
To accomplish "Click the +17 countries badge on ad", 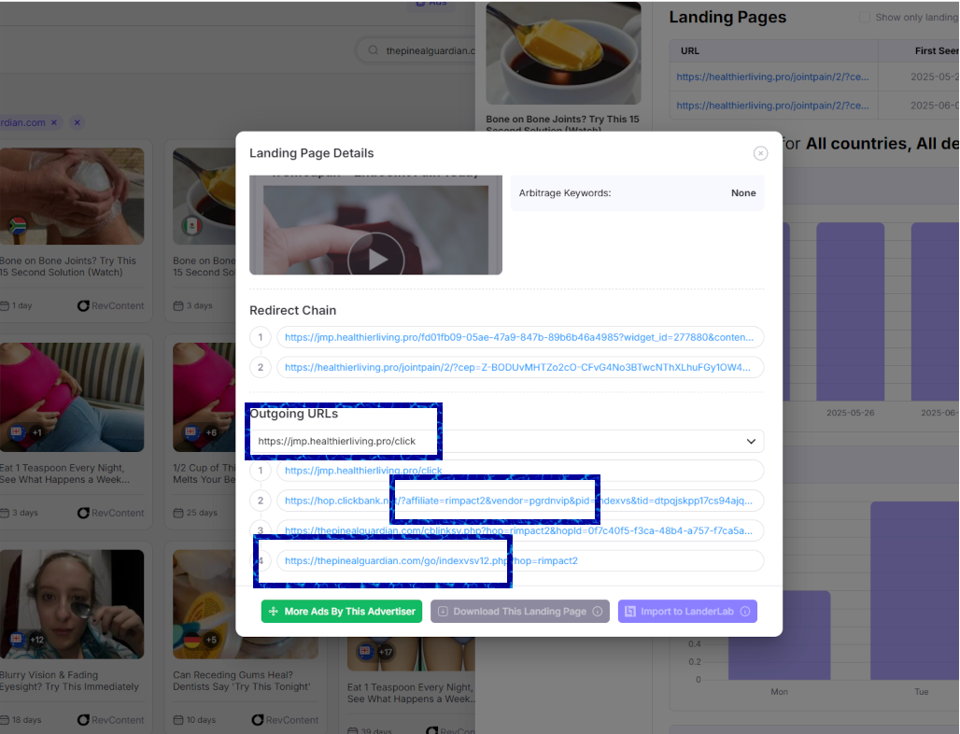I will point(385,652).
